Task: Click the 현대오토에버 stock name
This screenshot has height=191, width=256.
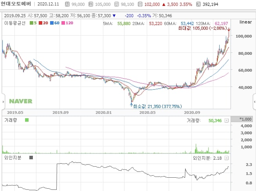Action: point(16,4)
